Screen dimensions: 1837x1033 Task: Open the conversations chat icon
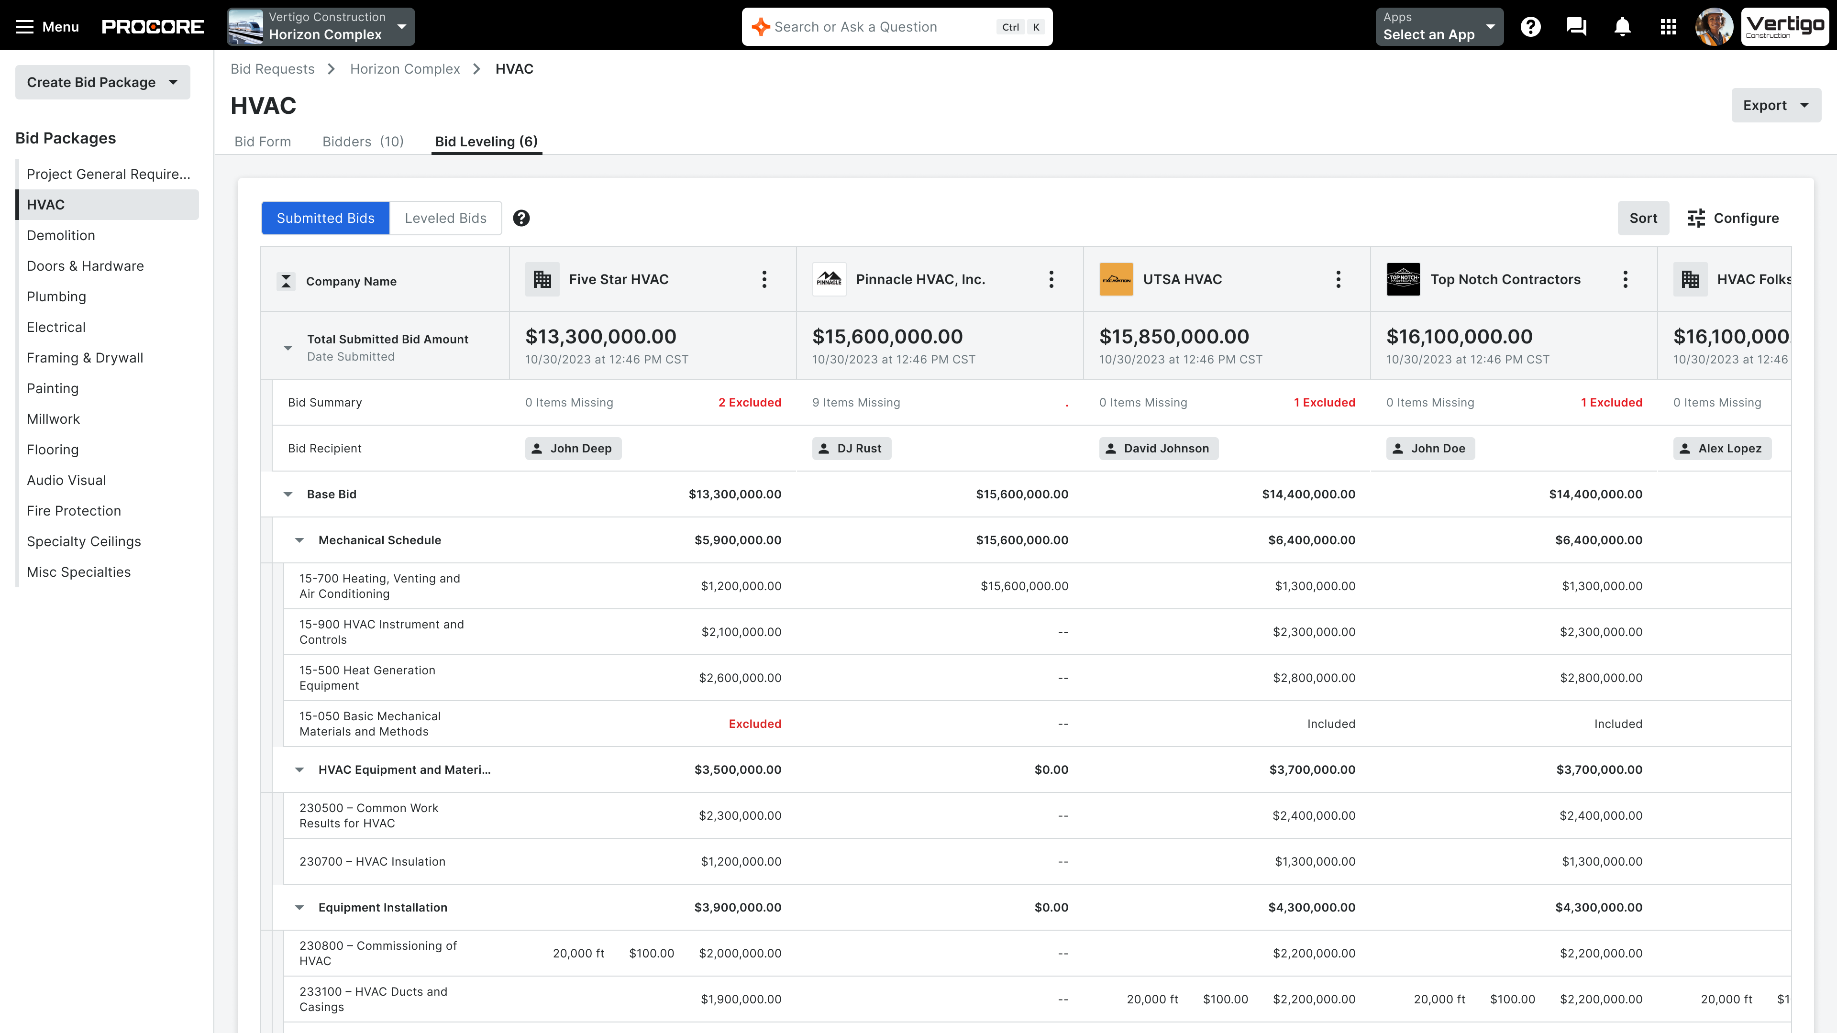pos(1576,27)
